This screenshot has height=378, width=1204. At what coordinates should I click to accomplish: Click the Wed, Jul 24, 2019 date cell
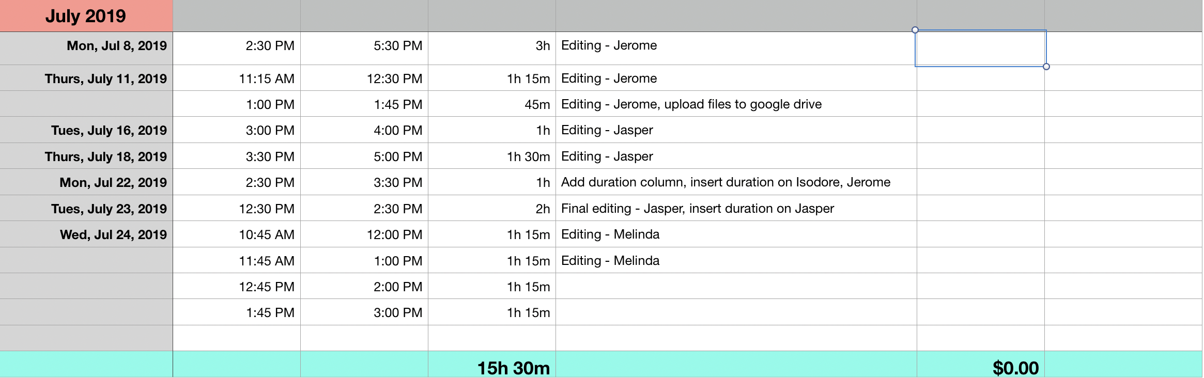click(x=86, y=234)
